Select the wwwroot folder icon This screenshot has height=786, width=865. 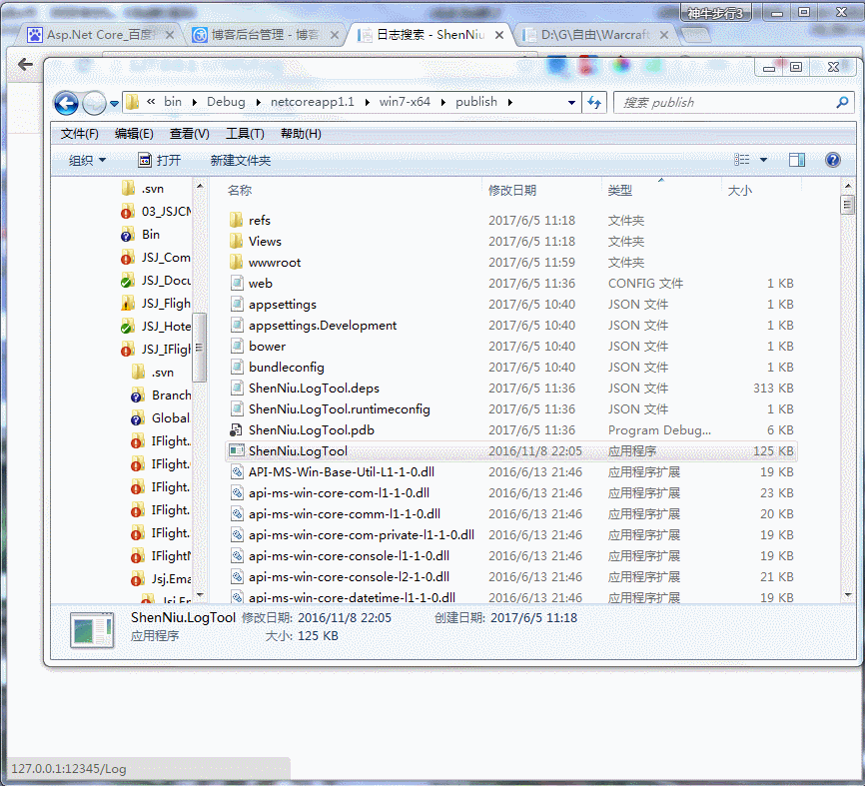click(x=236, y=263)
